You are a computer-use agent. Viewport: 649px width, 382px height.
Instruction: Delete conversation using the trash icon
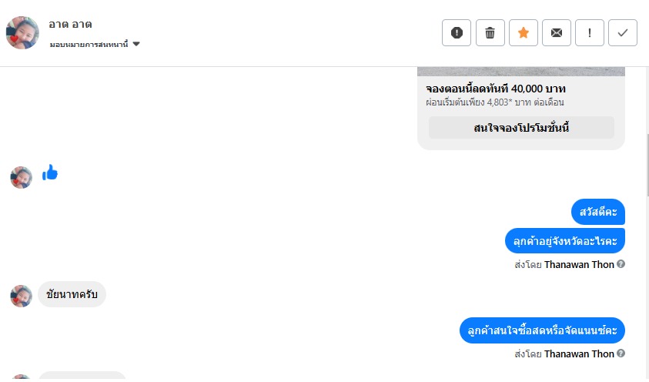click(x=490, y=33)
